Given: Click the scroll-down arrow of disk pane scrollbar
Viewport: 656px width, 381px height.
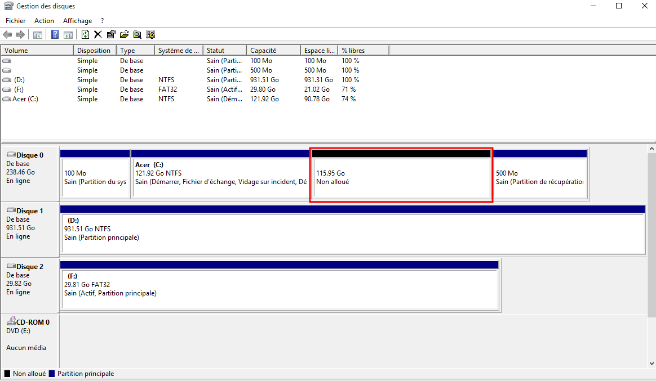Looking at the screenshot, I should click(x=651, y=364).
